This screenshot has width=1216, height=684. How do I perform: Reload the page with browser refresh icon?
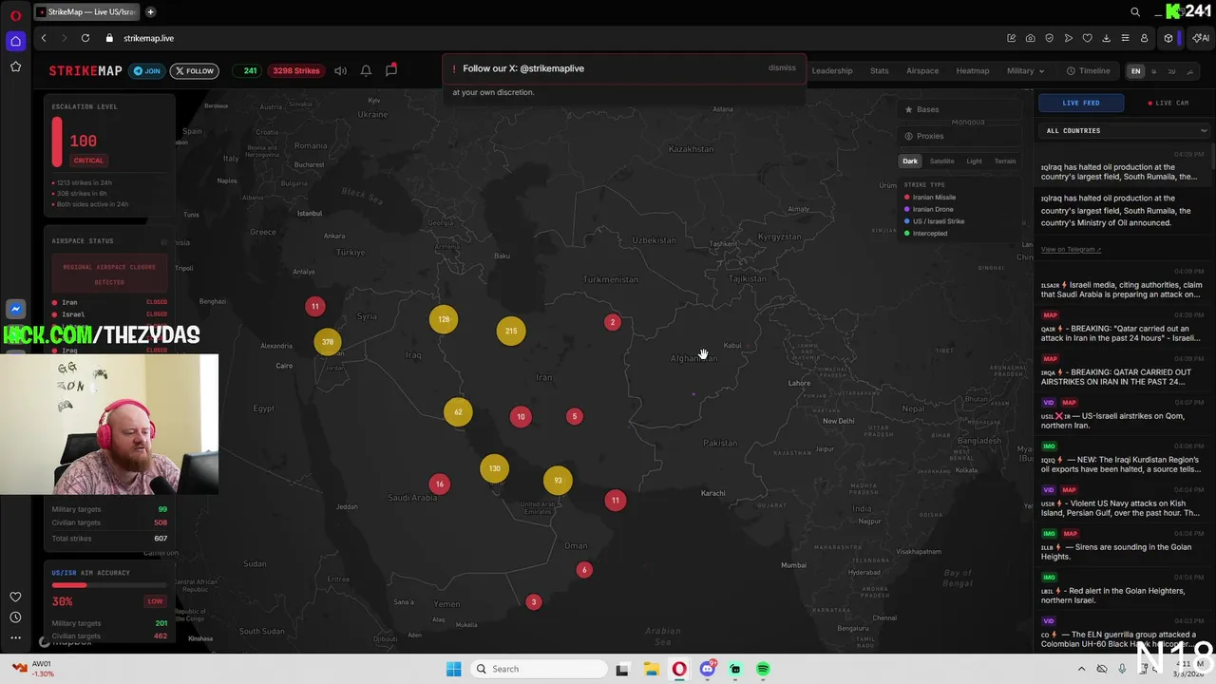(85, 38)
